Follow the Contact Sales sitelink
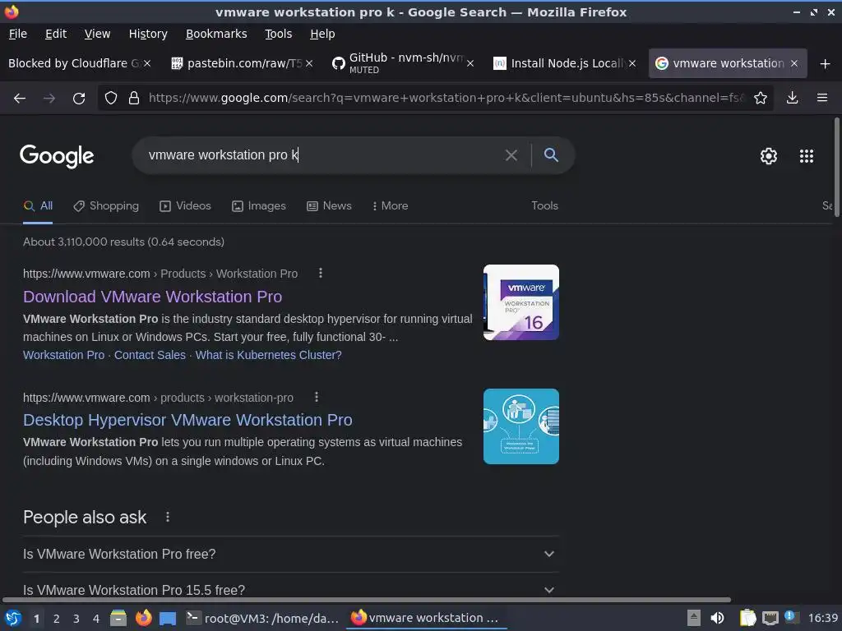The image size is (842, 631). coord(150,355)
